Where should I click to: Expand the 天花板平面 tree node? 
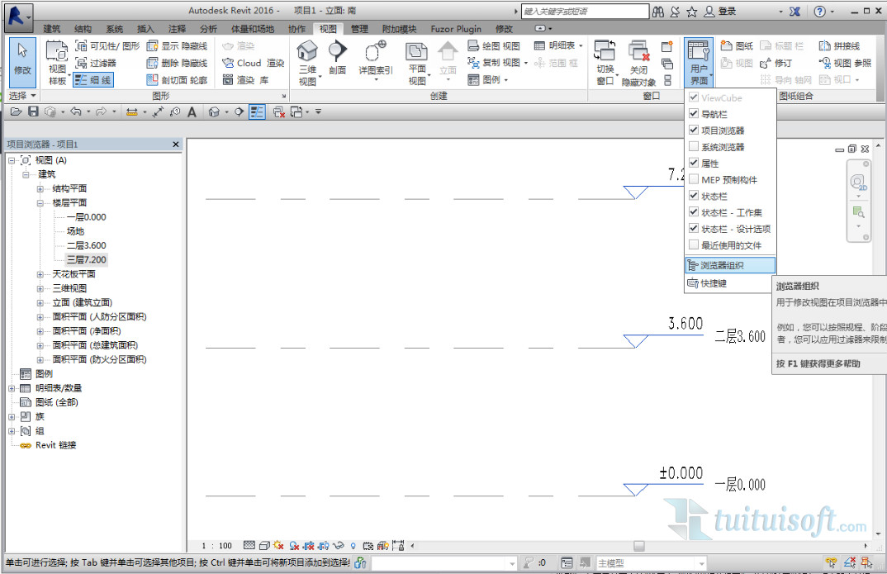click(x=40, y=274)
